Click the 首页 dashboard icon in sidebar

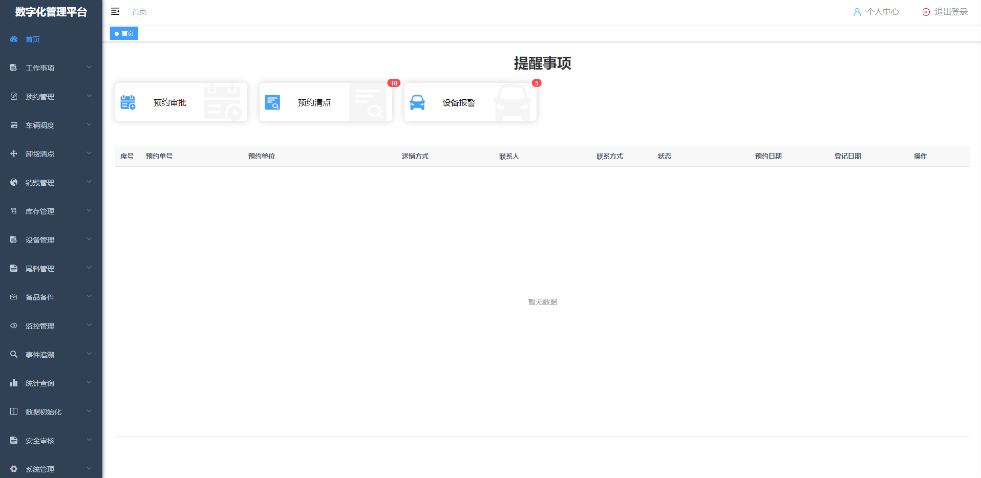click(14, 39)
